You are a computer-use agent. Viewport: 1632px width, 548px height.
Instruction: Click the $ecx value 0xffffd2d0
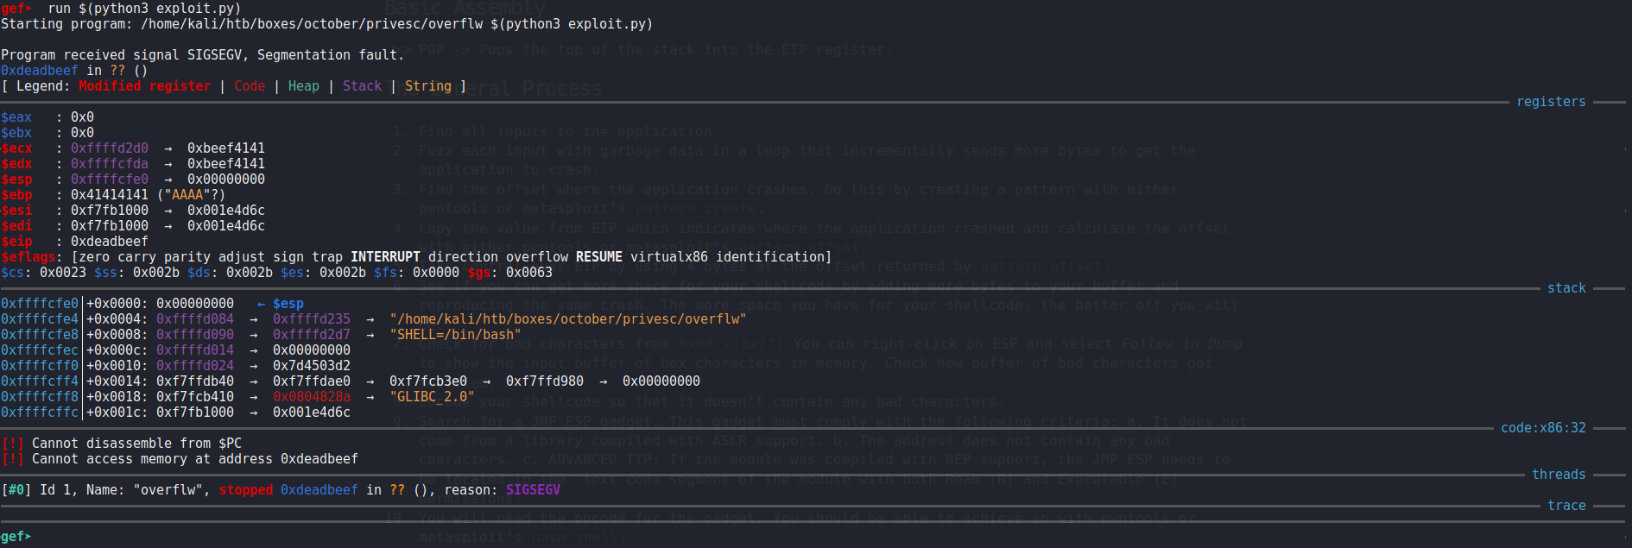(110, 148)
